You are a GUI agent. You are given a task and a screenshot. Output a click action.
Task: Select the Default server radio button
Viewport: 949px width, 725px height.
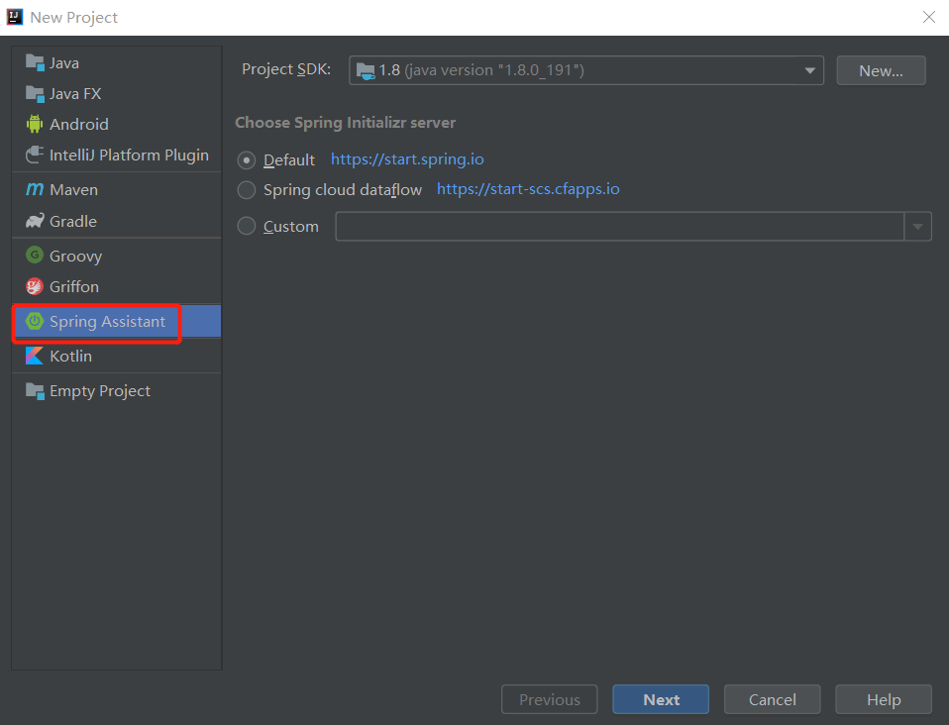point(247,160)
